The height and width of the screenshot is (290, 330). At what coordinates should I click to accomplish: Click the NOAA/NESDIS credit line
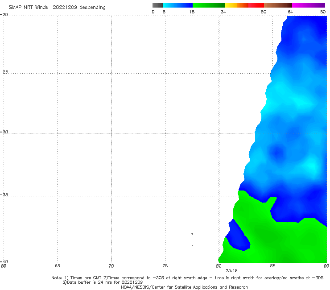(x=184, y=287)
